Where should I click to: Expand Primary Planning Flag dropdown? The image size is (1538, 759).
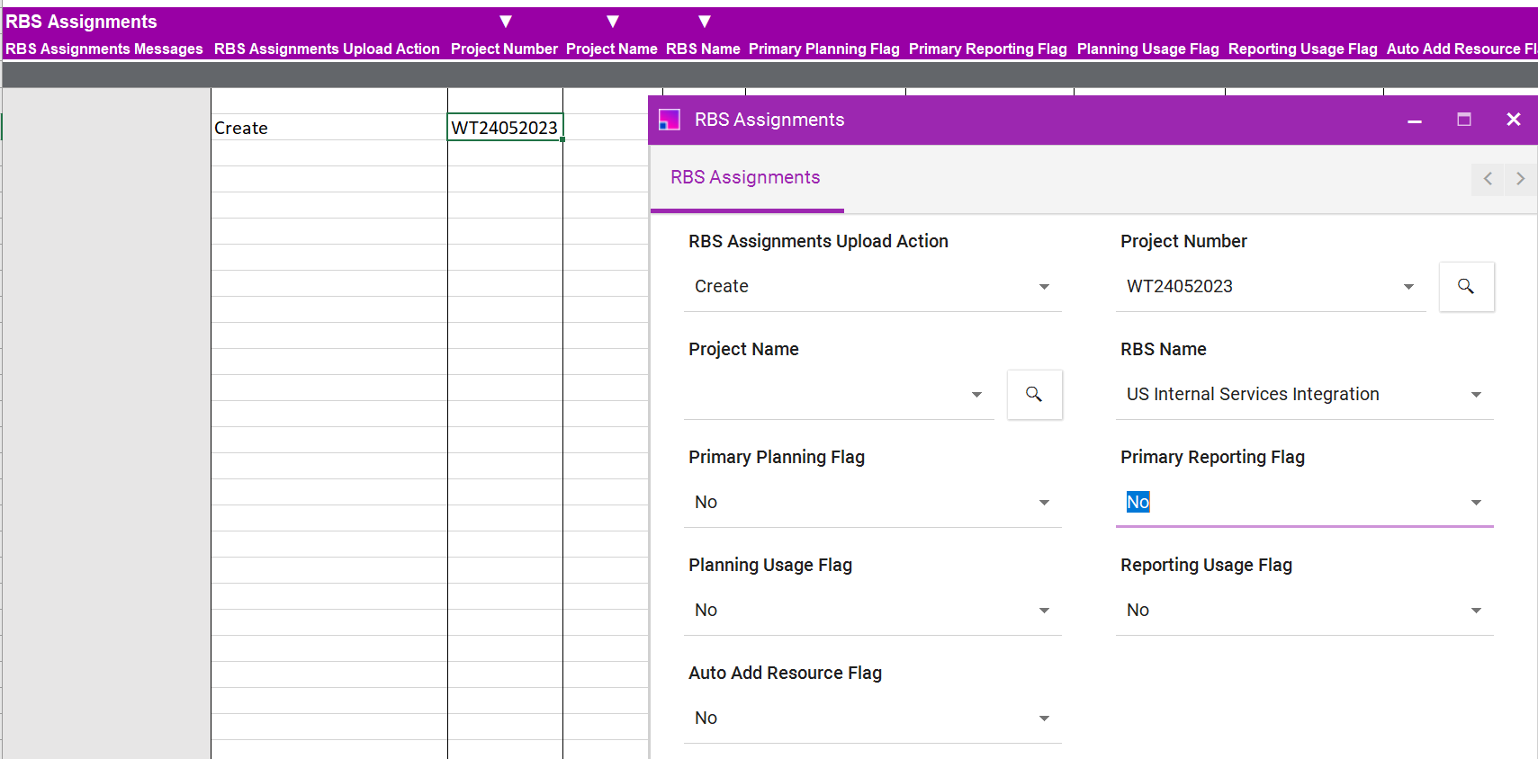pyautogui.click(x=1044, y=503)
